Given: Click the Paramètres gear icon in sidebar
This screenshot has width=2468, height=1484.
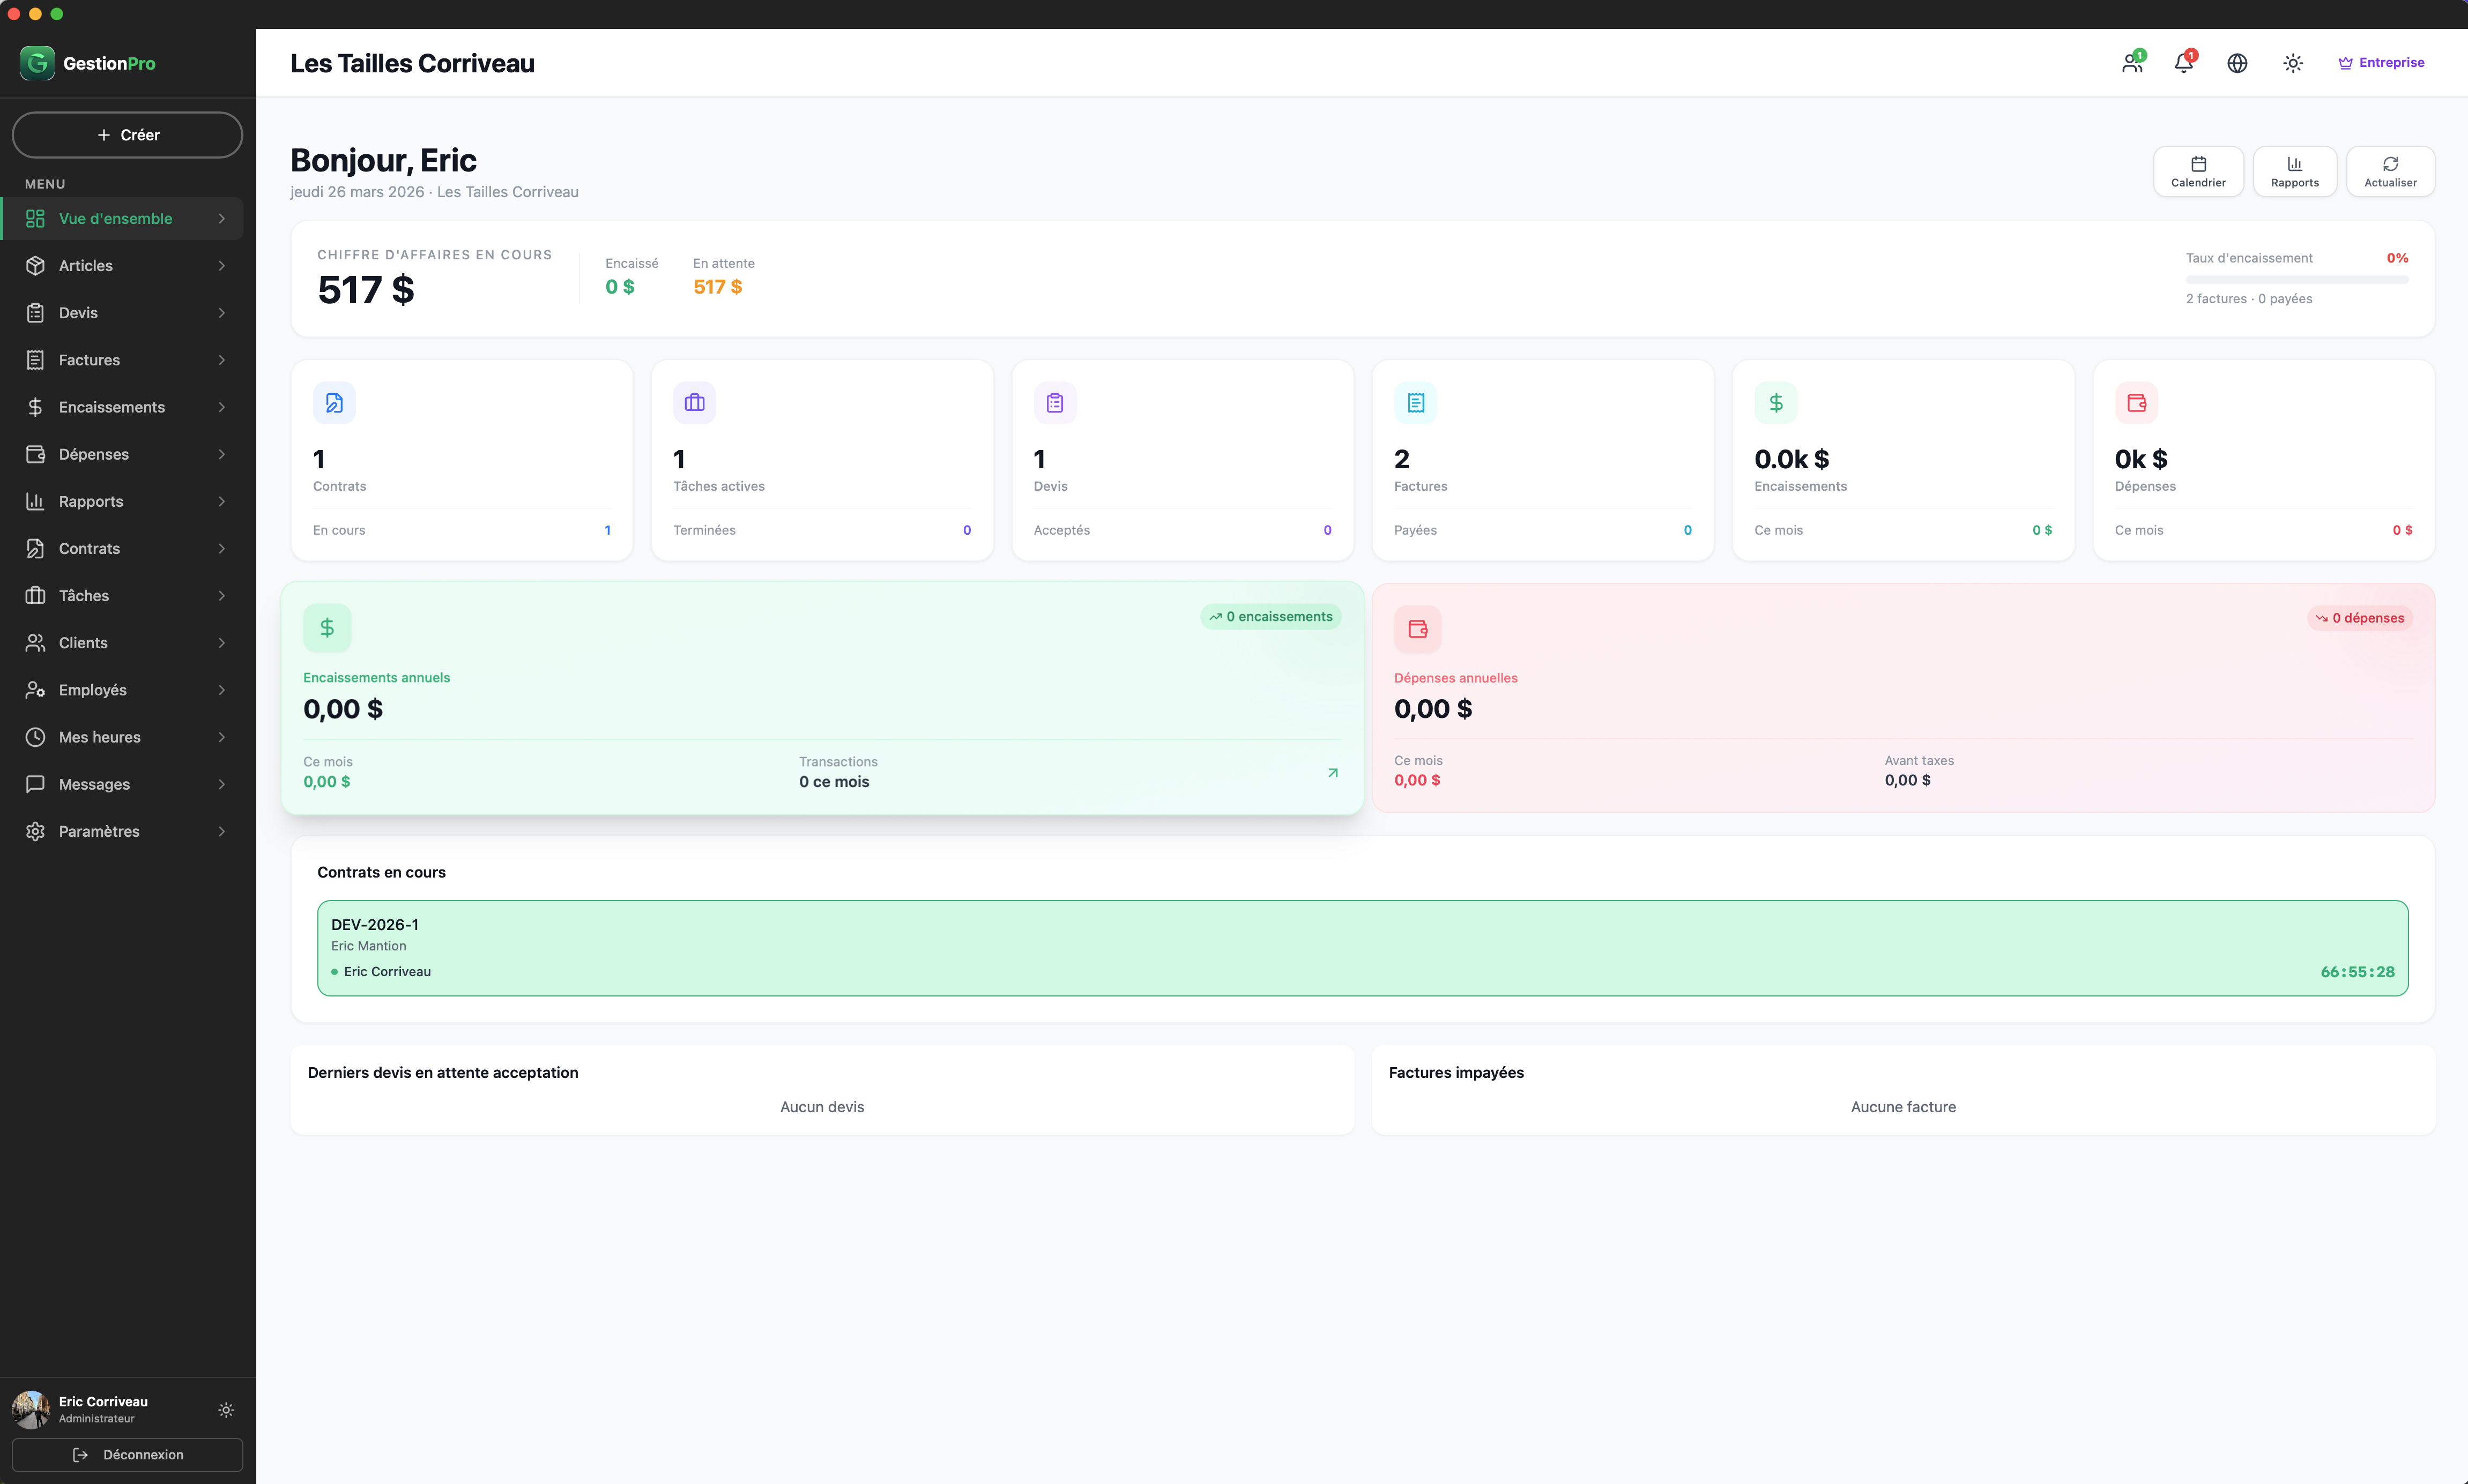Looking at the screenshot, I should click(35, 831).
